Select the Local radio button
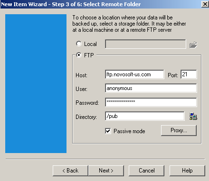This screenshot has width=209, height=181. 79,44
